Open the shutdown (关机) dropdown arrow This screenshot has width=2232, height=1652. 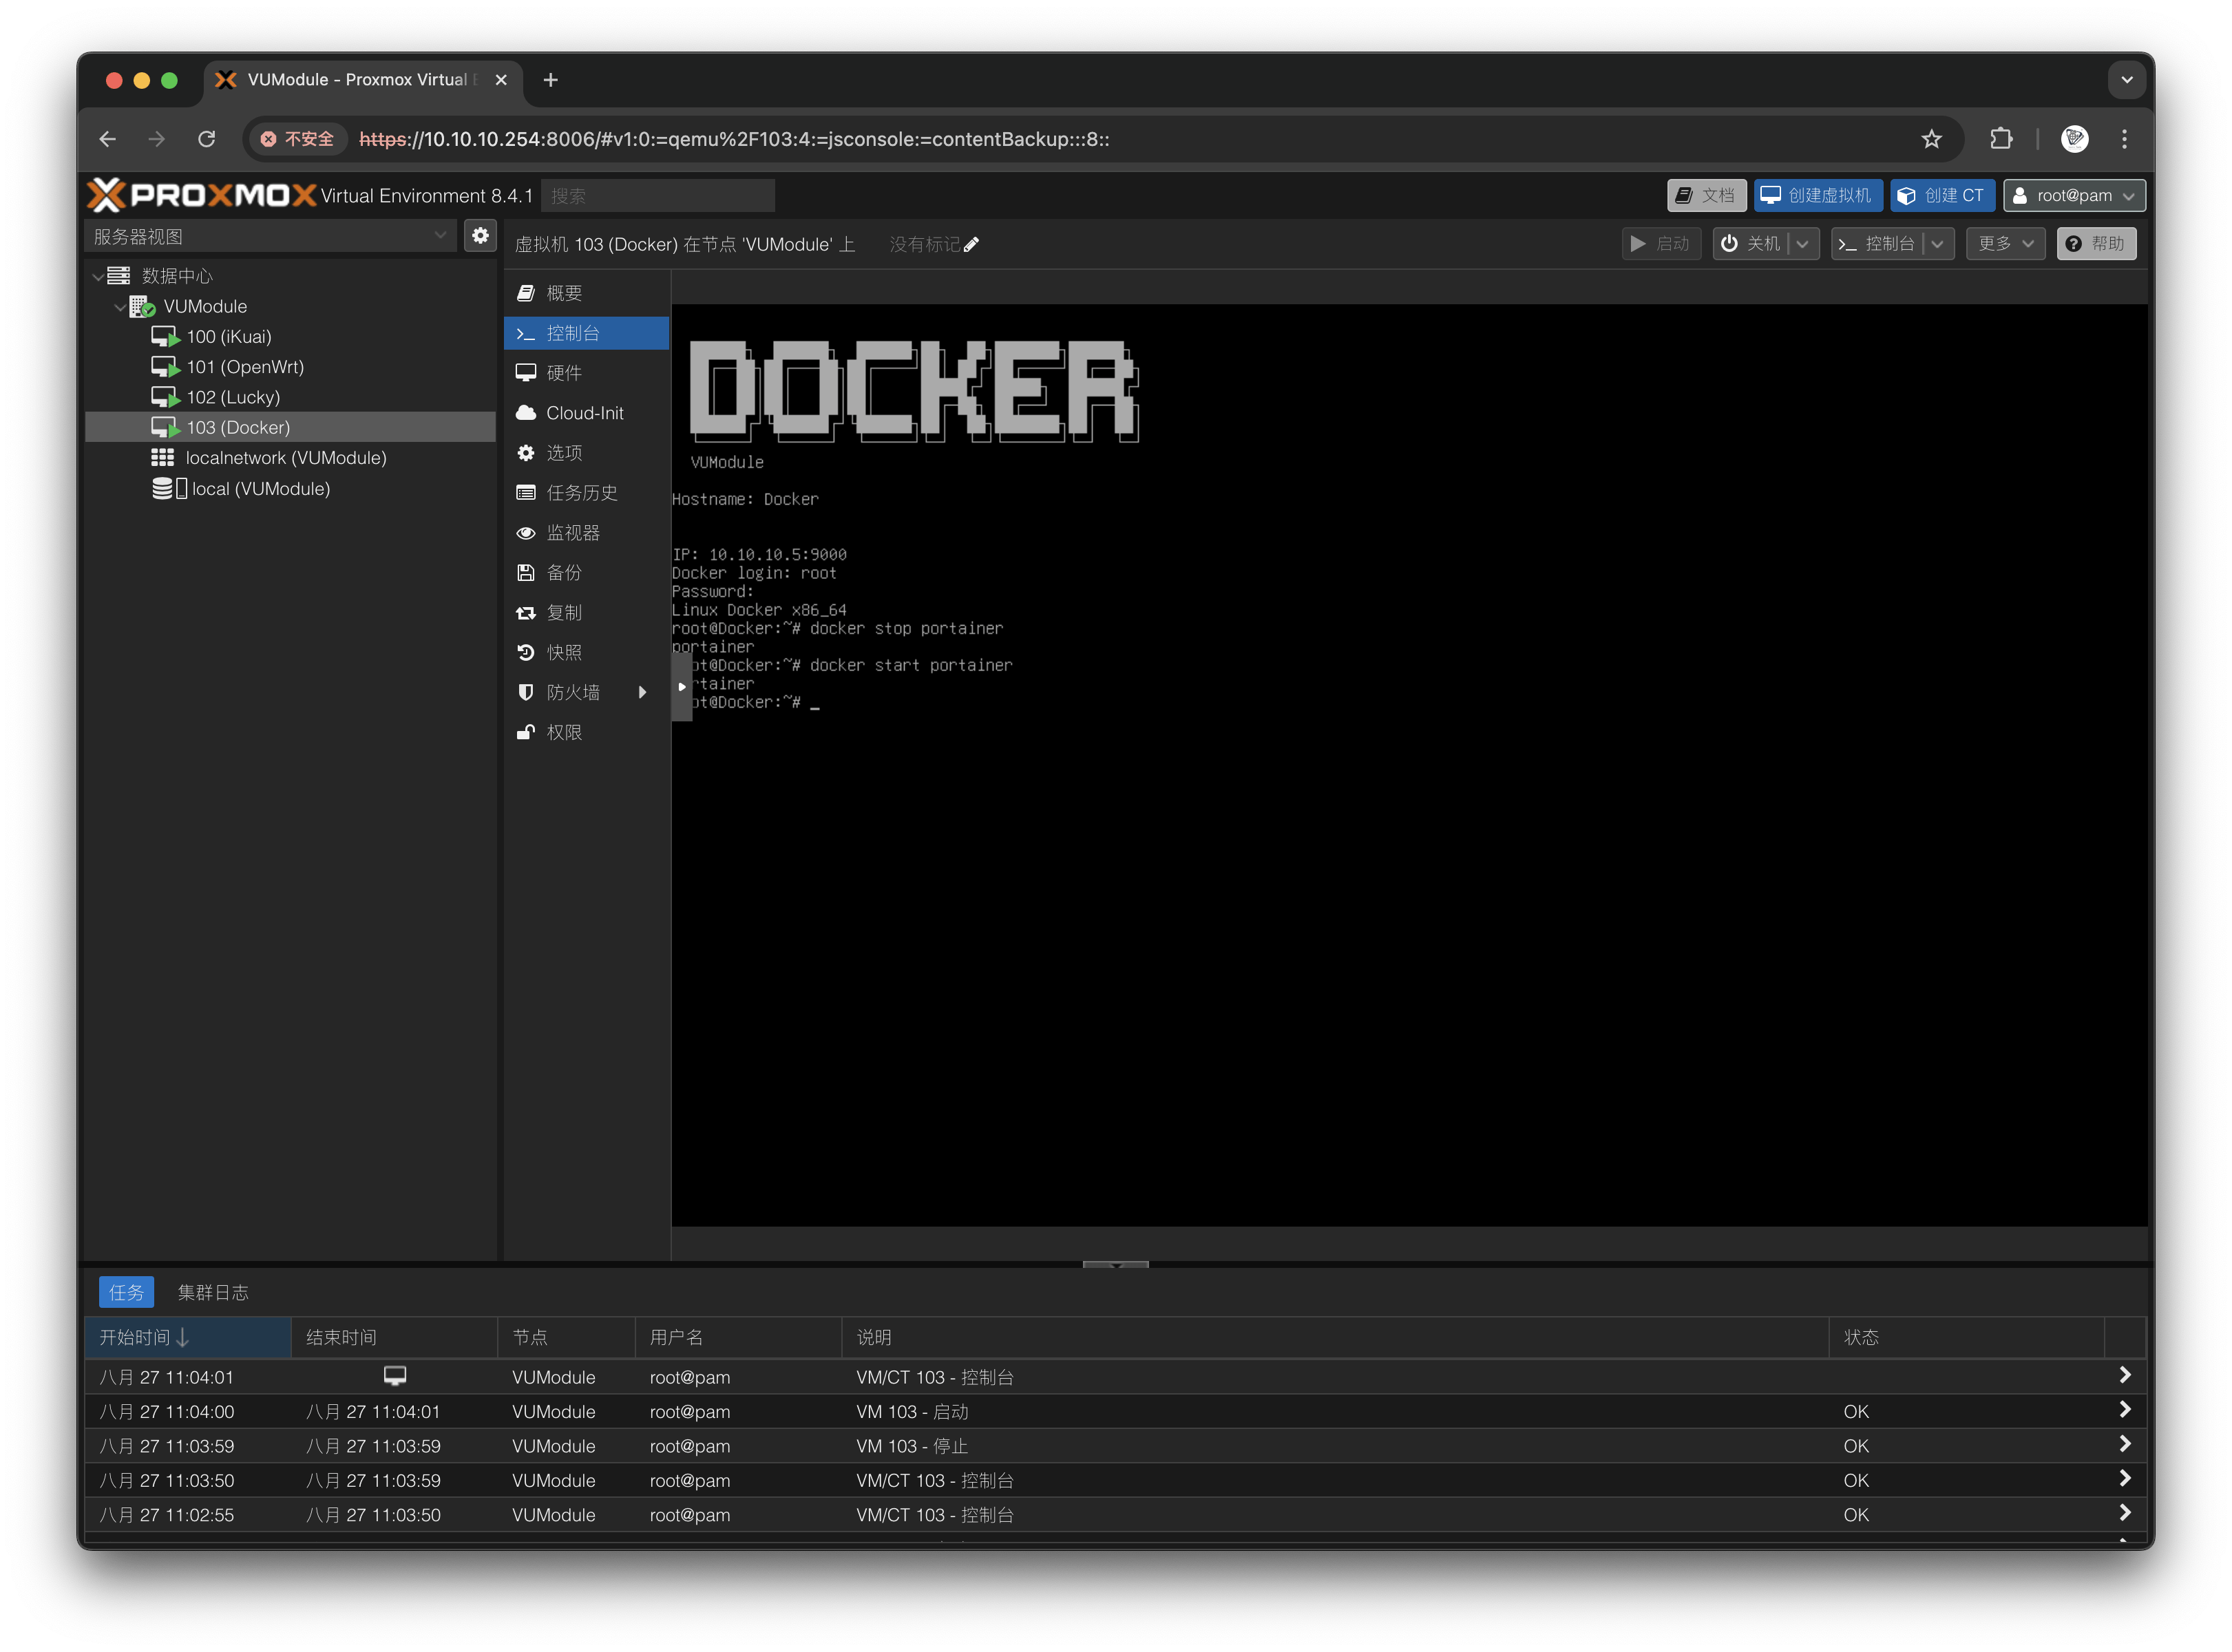pyautogui.click(x=1802, y=244)
